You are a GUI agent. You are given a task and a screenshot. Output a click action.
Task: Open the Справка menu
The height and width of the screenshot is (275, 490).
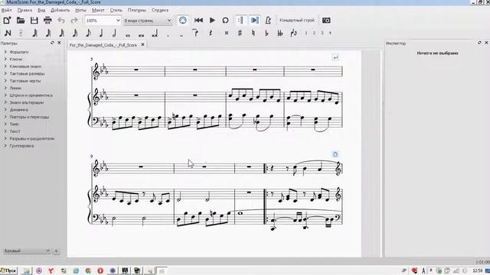click(160, 10)
